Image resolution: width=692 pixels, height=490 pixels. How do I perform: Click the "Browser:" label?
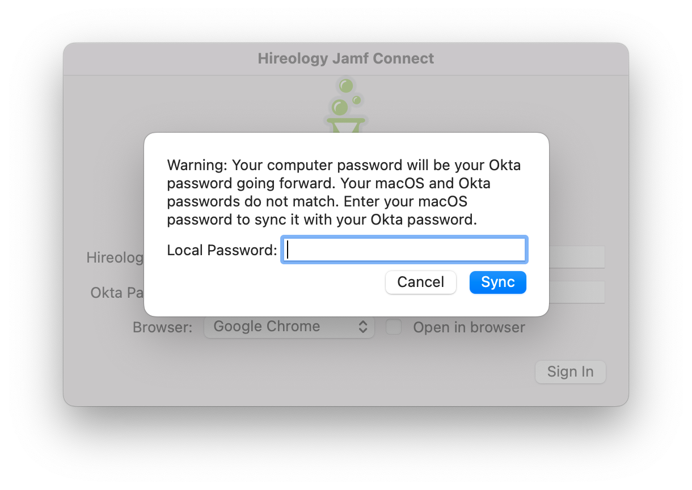point(162,327)
